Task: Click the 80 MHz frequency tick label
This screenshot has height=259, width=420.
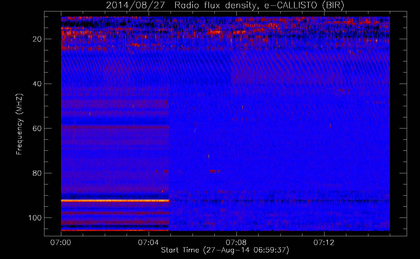Action: click(37, 173)
